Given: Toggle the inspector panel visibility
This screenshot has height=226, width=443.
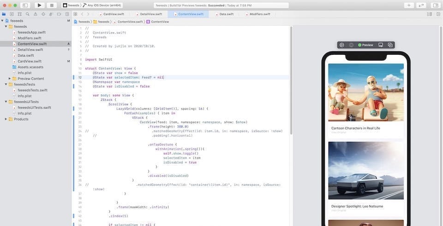Looking at the screenshot, I should pos(434,5).
